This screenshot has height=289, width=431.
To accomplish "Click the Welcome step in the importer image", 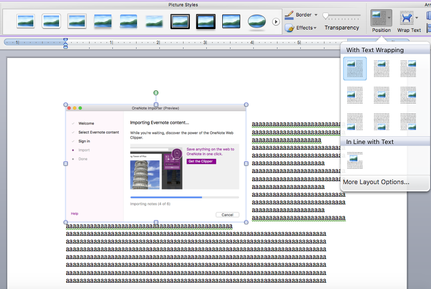I will [86, 123].
